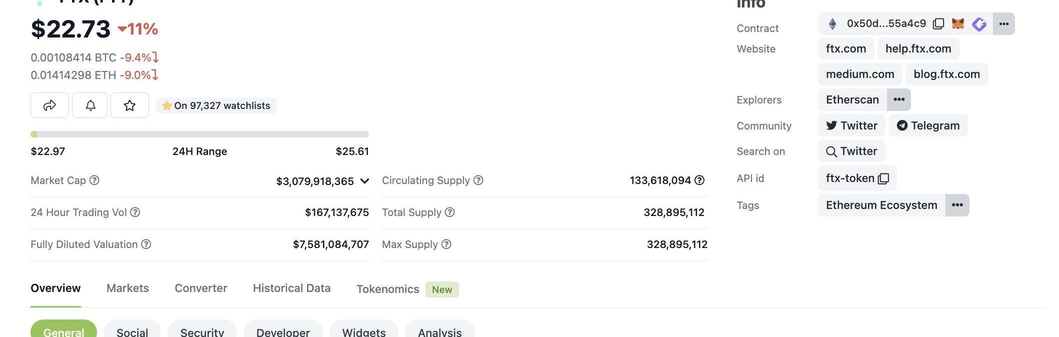The height and width of the screenshot is (337, 1059).
Task: Open the blog.ftx.com website link
Action: (946, 74)
